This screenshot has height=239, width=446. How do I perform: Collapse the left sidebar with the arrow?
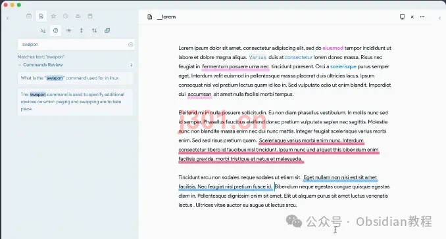pos(8,18)
